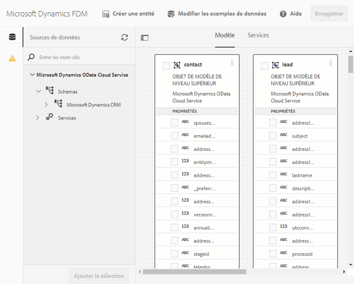Collapse the Schemas tree node
354x284 pixels.
[38, 91]
